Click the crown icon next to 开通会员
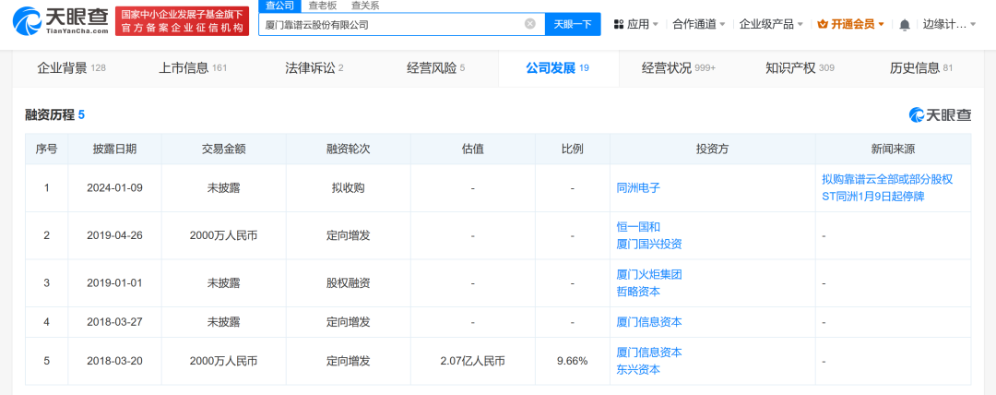996x395 pixels. click(822, 24)
